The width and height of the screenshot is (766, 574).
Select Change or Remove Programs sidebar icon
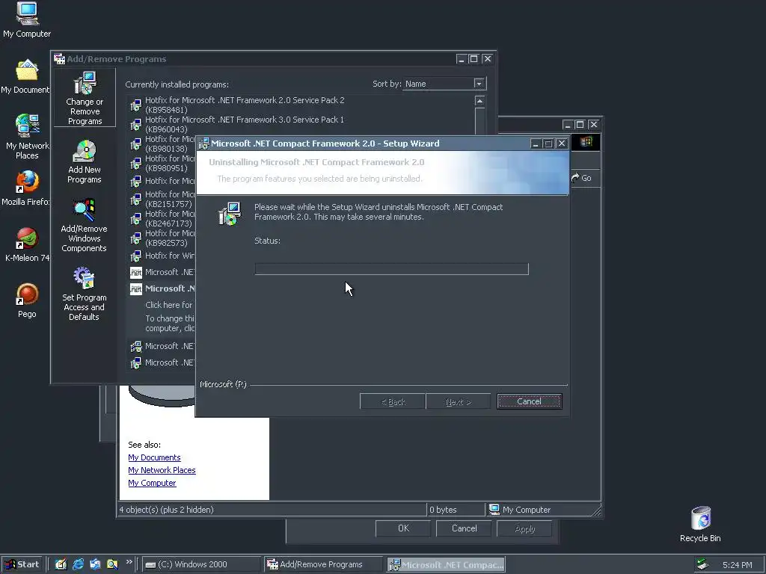coord(85,98)
